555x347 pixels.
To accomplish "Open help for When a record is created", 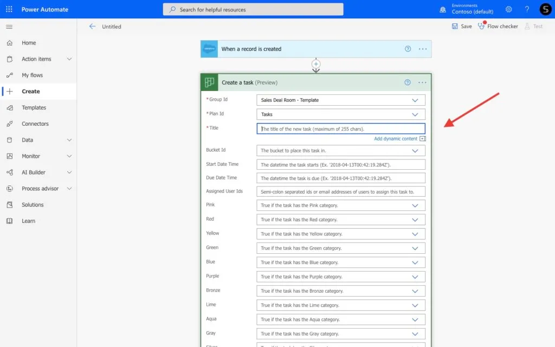I will [x=408, y=49].
